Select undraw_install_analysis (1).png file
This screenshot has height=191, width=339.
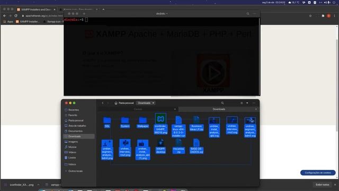(142, 150)
